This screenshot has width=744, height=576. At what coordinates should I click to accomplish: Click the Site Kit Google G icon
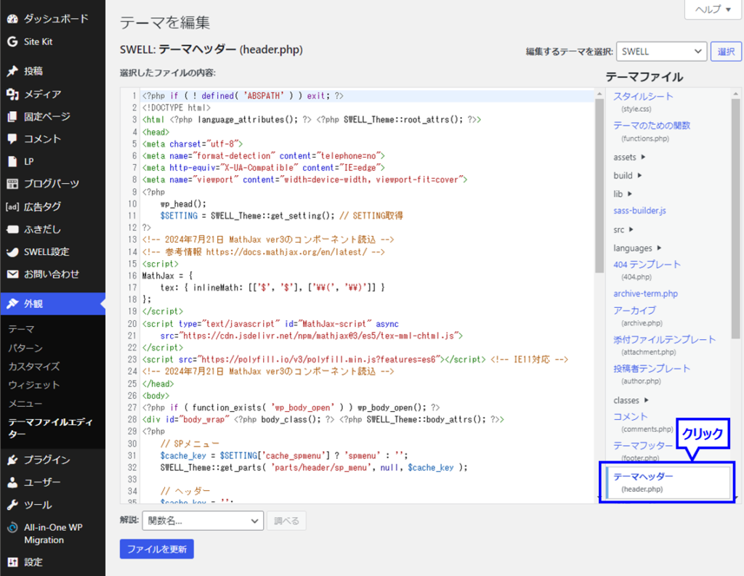tap(13, 41)
